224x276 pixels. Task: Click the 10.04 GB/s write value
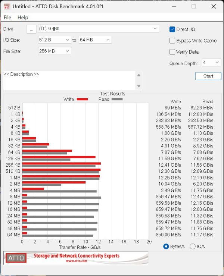[169, 184]
